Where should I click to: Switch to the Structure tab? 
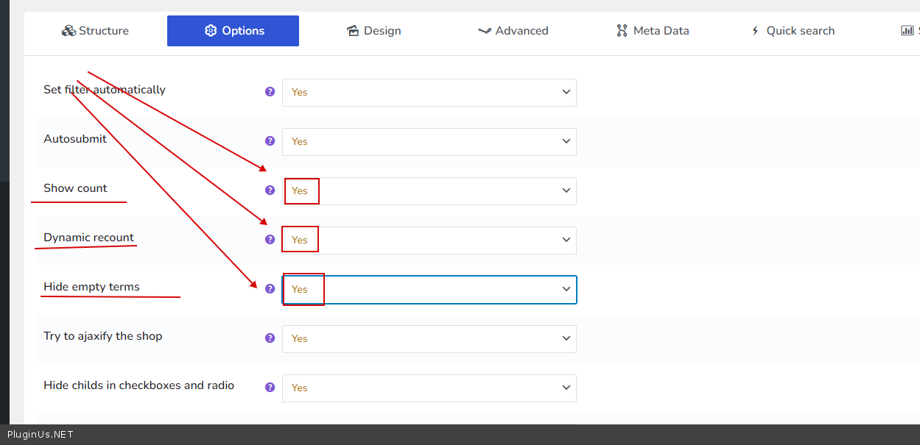click(95, 31)
